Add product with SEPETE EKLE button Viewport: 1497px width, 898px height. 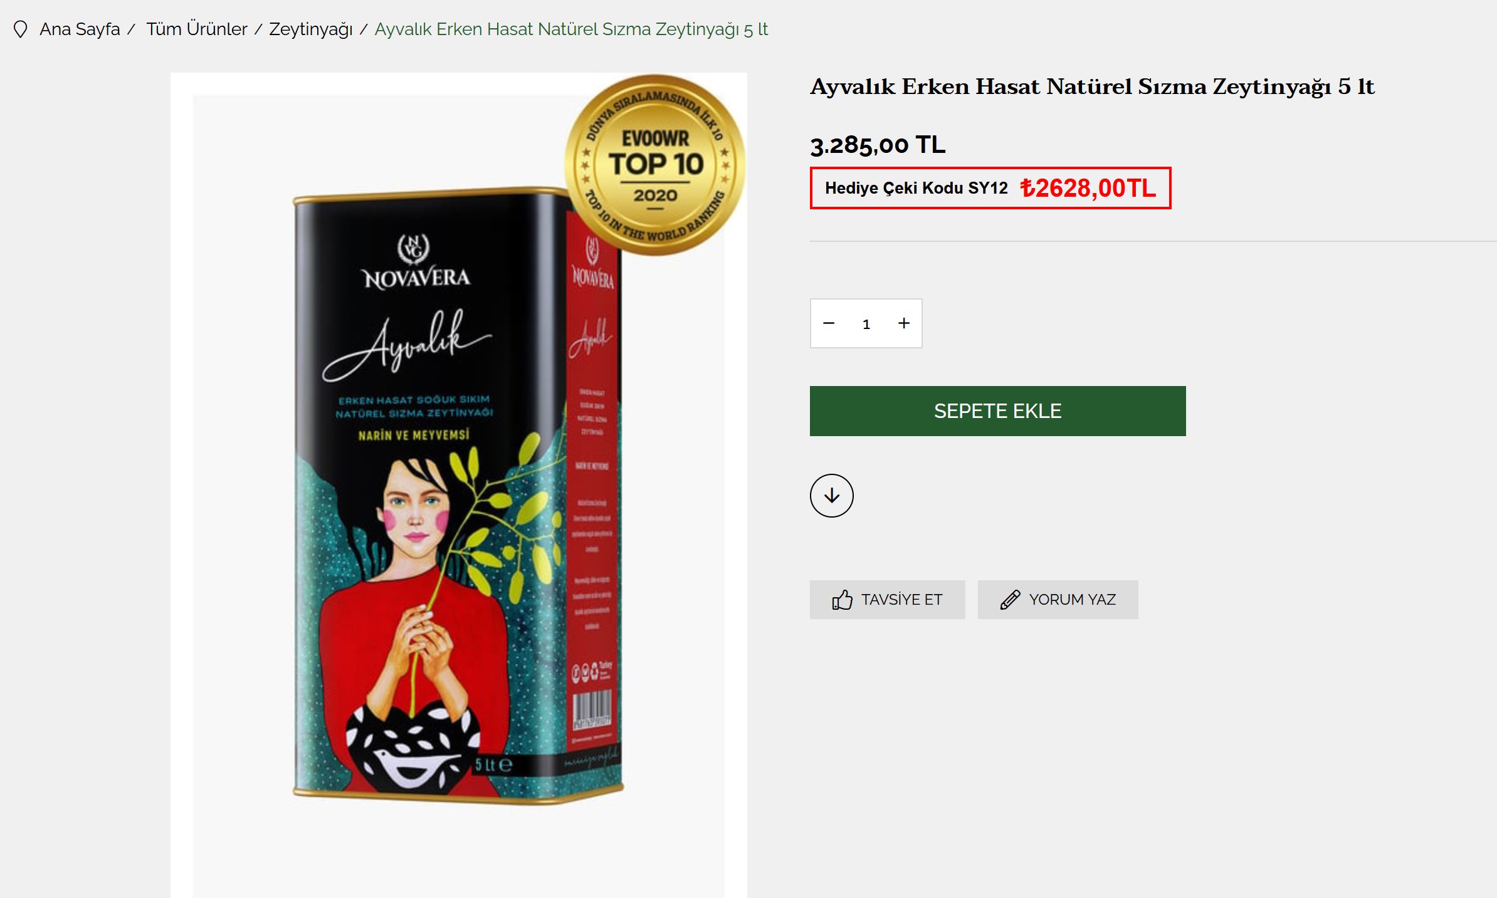[x=997, y=411]
